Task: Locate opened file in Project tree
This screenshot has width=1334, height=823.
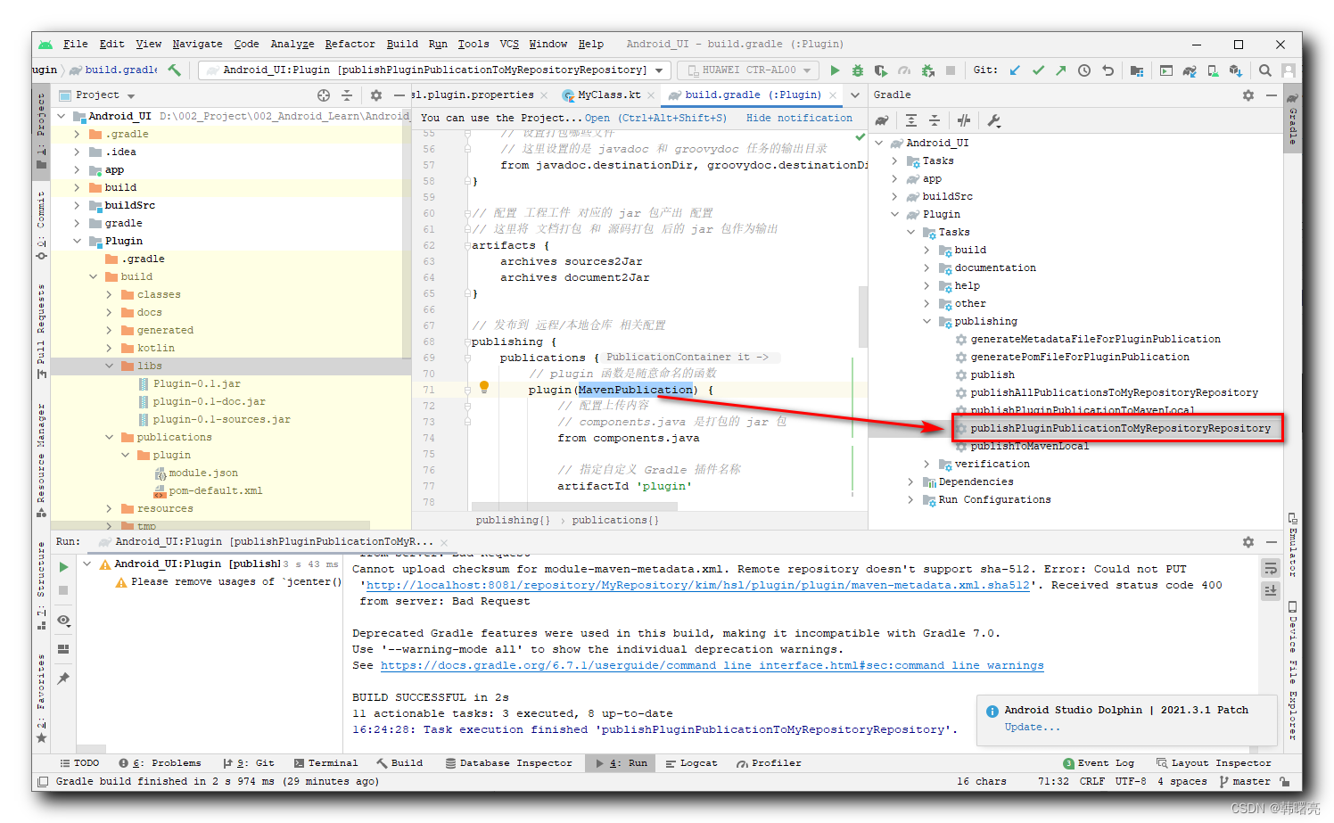Action: coord(324,95)
